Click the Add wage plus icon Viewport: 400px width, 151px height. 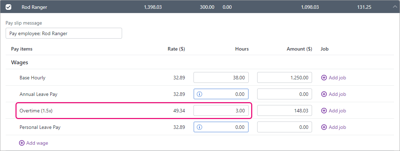click(22, 143)
